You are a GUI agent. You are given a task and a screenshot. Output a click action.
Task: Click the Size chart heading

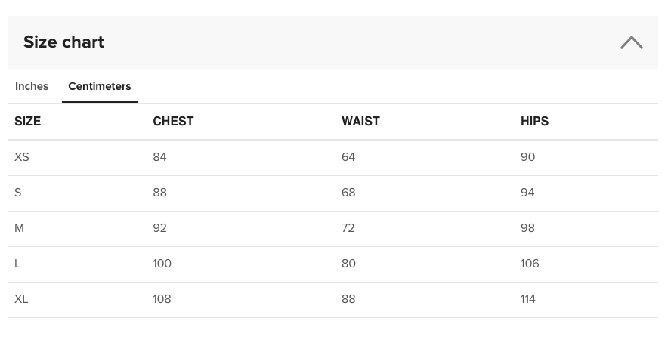click(x=63, y=42)
